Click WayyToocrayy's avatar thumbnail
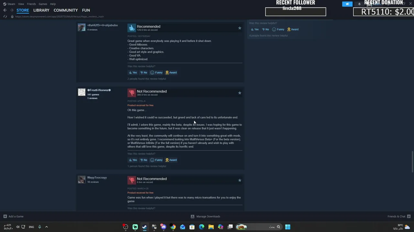The image size is (414, 232). point(82,179)
